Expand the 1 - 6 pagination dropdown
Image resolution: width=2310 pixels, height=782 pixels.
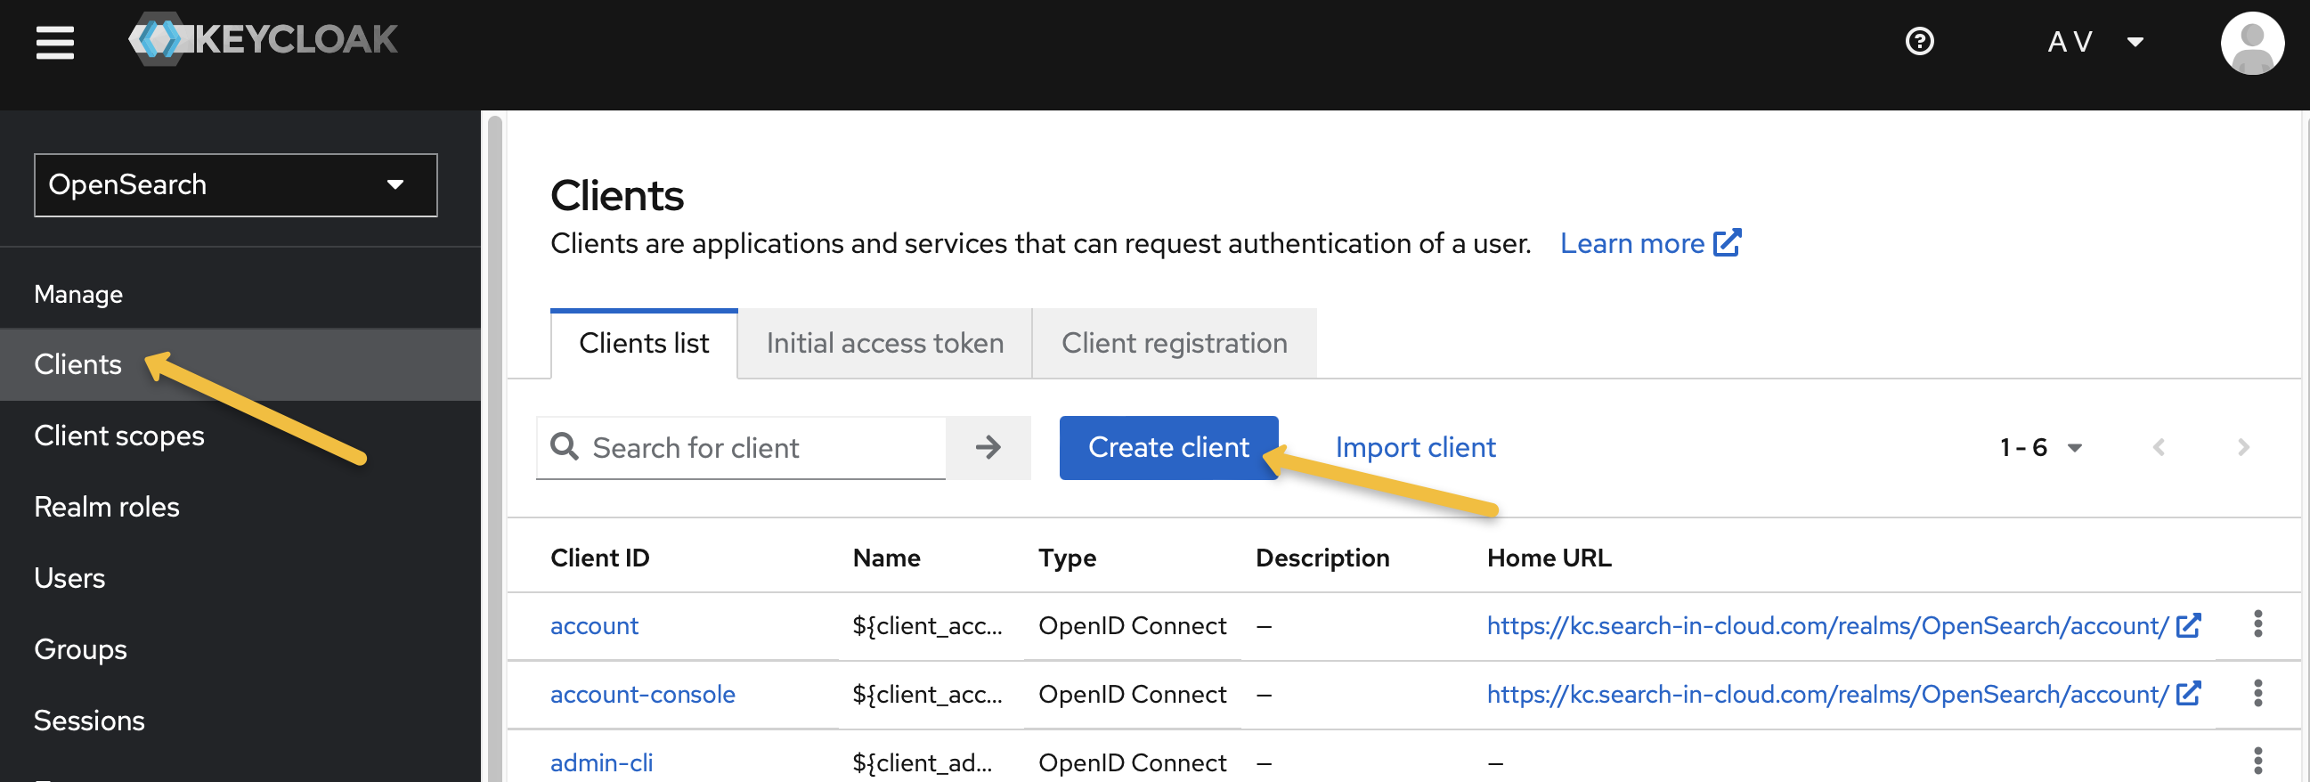(2041, 447)
